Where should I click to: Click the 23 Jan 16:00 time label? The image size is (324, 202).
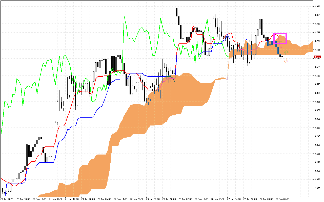169,199
